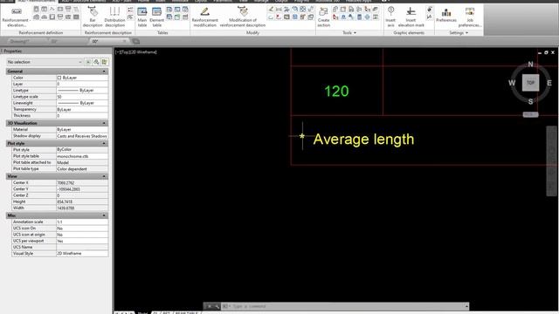This screenshot has height=314, width=559.
Task: Insert an Element table
Action: 157,17
